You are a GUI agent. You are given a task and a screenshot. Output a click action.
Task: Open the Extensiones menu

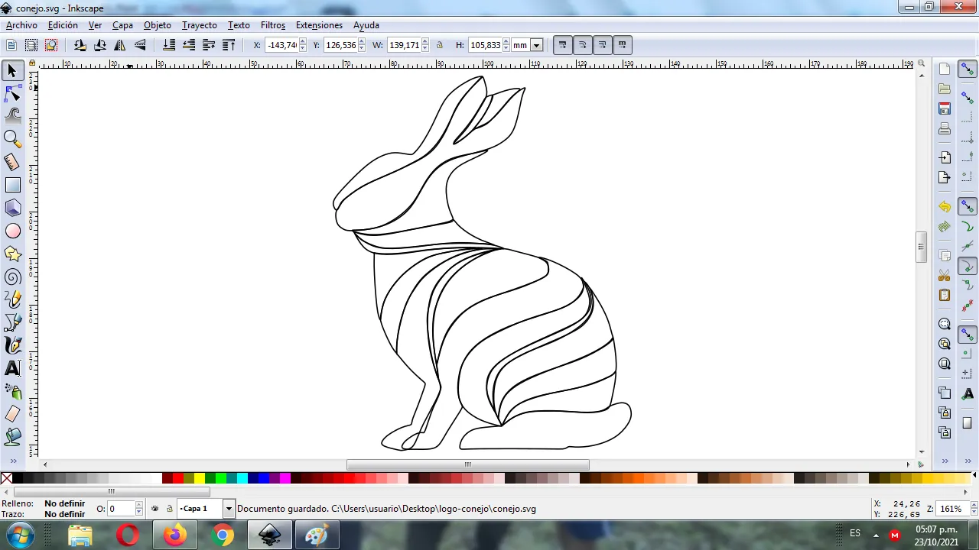pos(319,25)
